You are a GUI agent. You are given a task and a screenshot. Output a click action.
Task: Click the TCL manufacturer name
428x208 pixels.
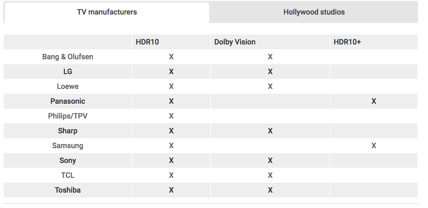click(x=68, y=175)
